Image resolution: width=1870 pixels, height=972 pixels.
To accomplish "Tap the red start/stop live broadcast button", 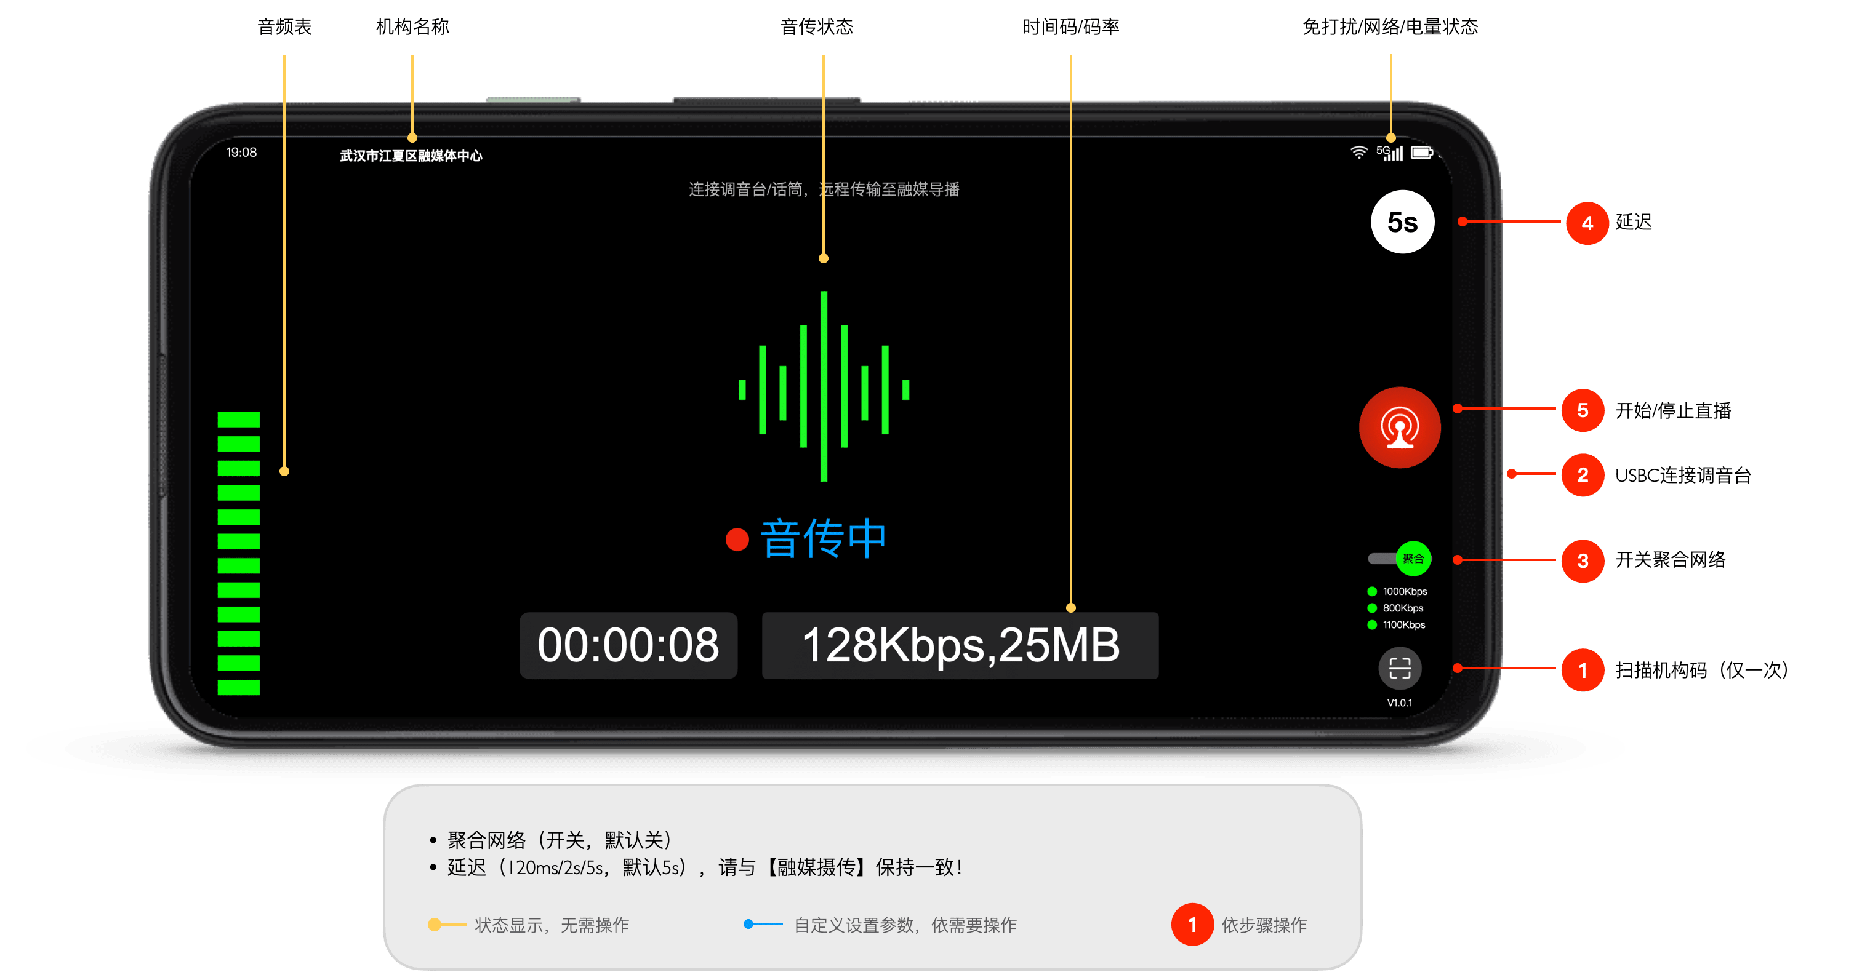I will click(x=1399, y=427).
